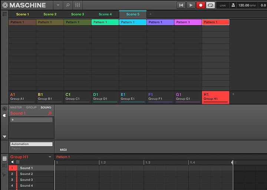Screen dimensions: 267x190
Task: Restart playback from the beginning
Action: 181,5
